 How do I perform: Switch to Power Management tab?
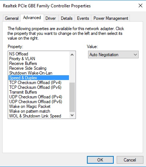[x=111, y=18]
